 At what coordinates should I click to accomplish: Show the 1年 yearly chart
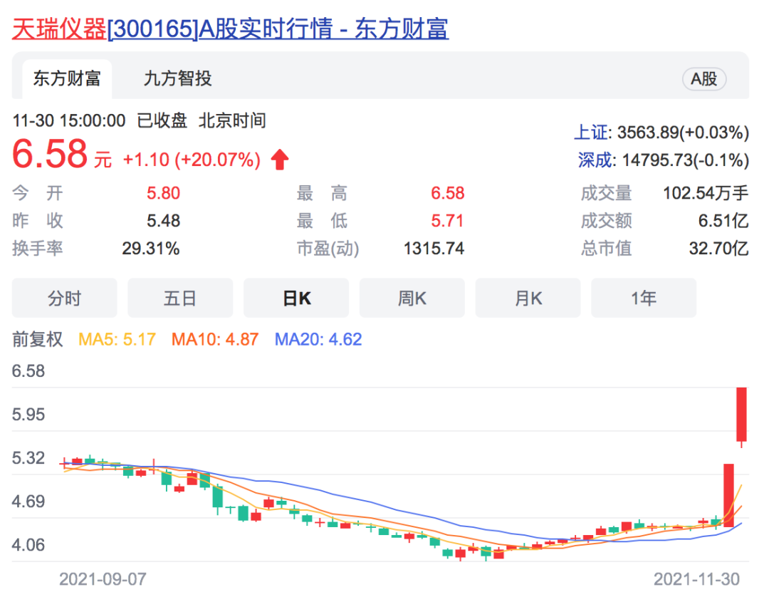click(x=643, y=298)
